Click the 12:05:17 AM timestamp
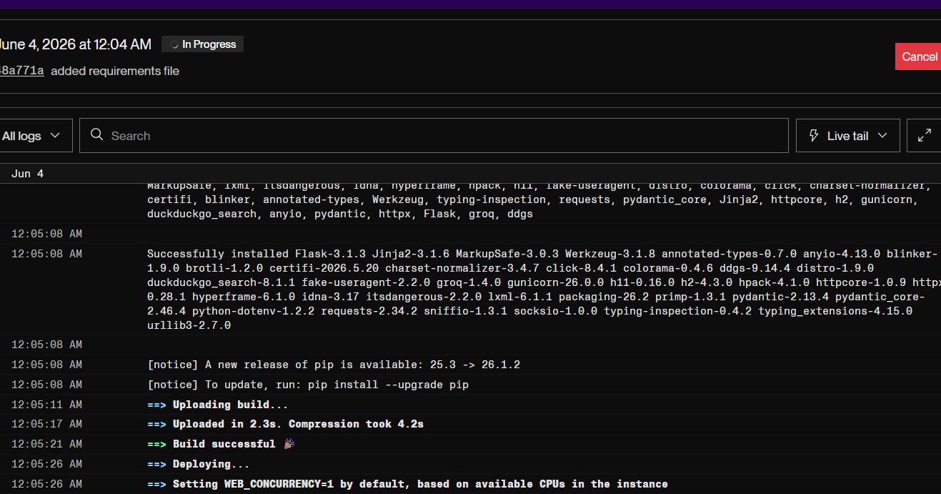The height and width of the screenshot is (494, 941). tap(46, 424)
